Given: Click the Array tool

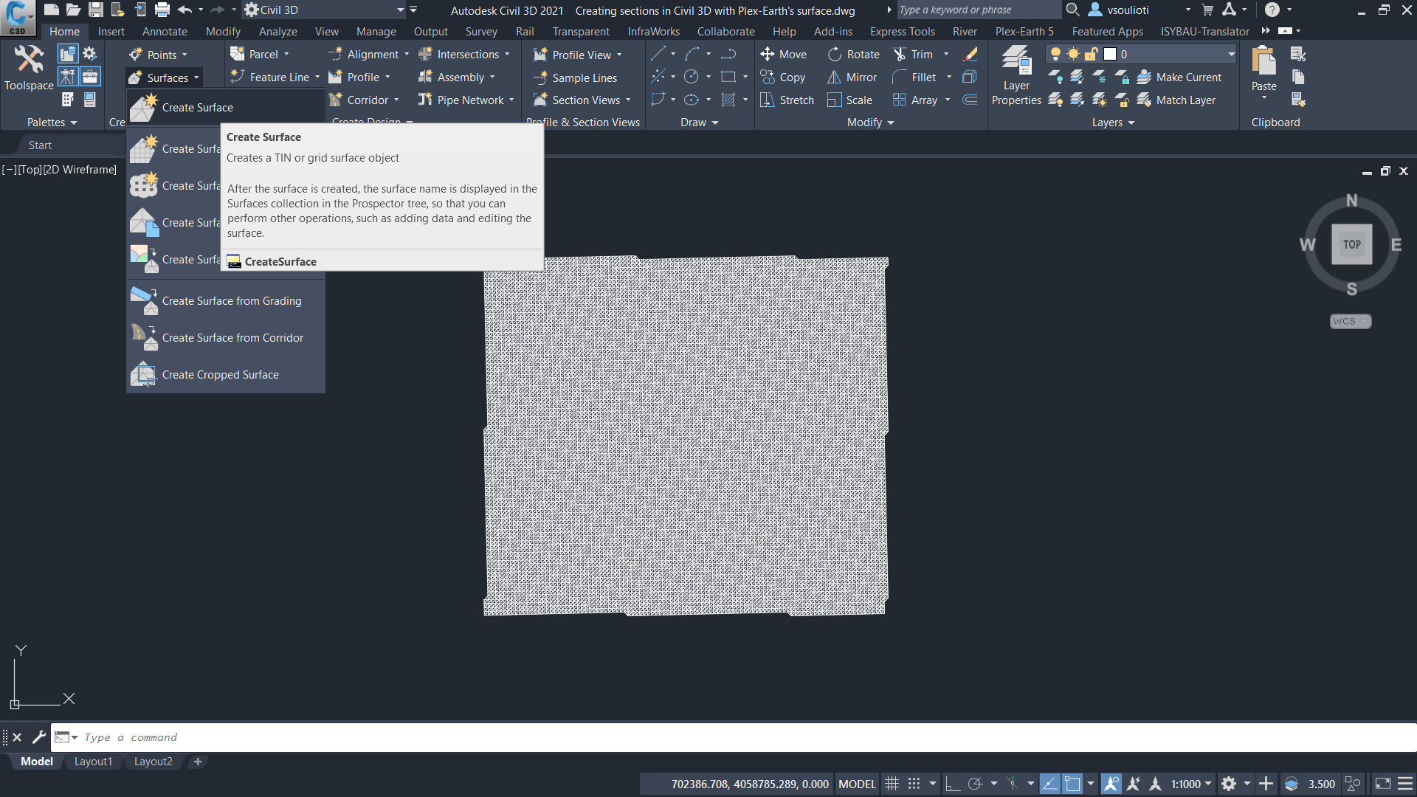Looking at the screenshot, I should click(x=914, y=100).
